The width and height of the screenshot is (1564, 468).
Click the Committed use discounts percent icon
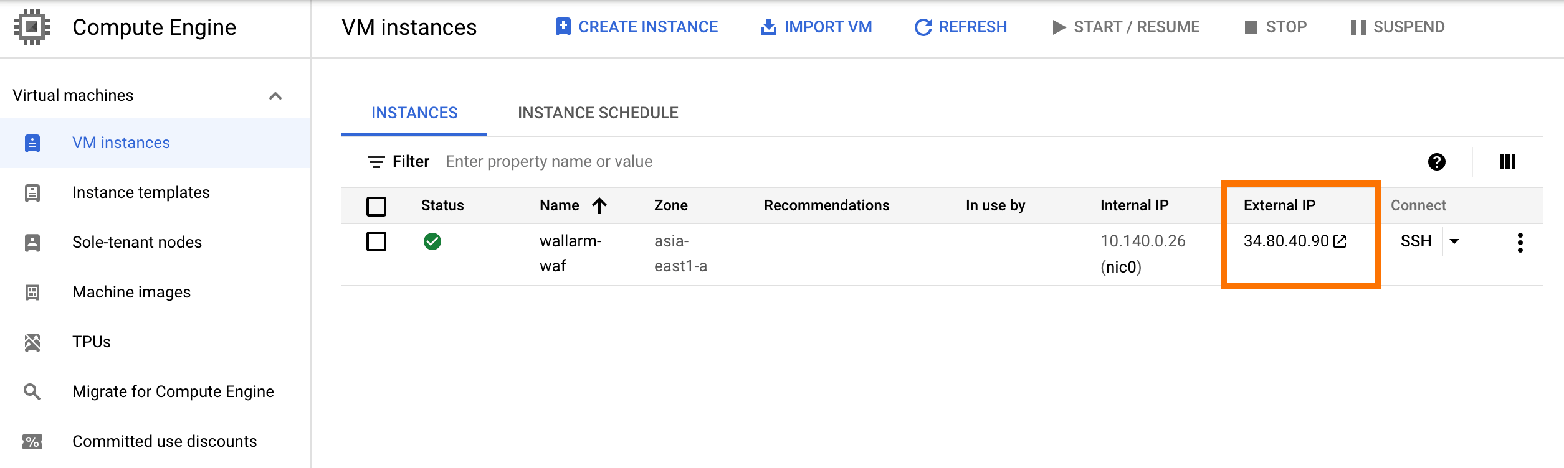(x=32, y=441)
